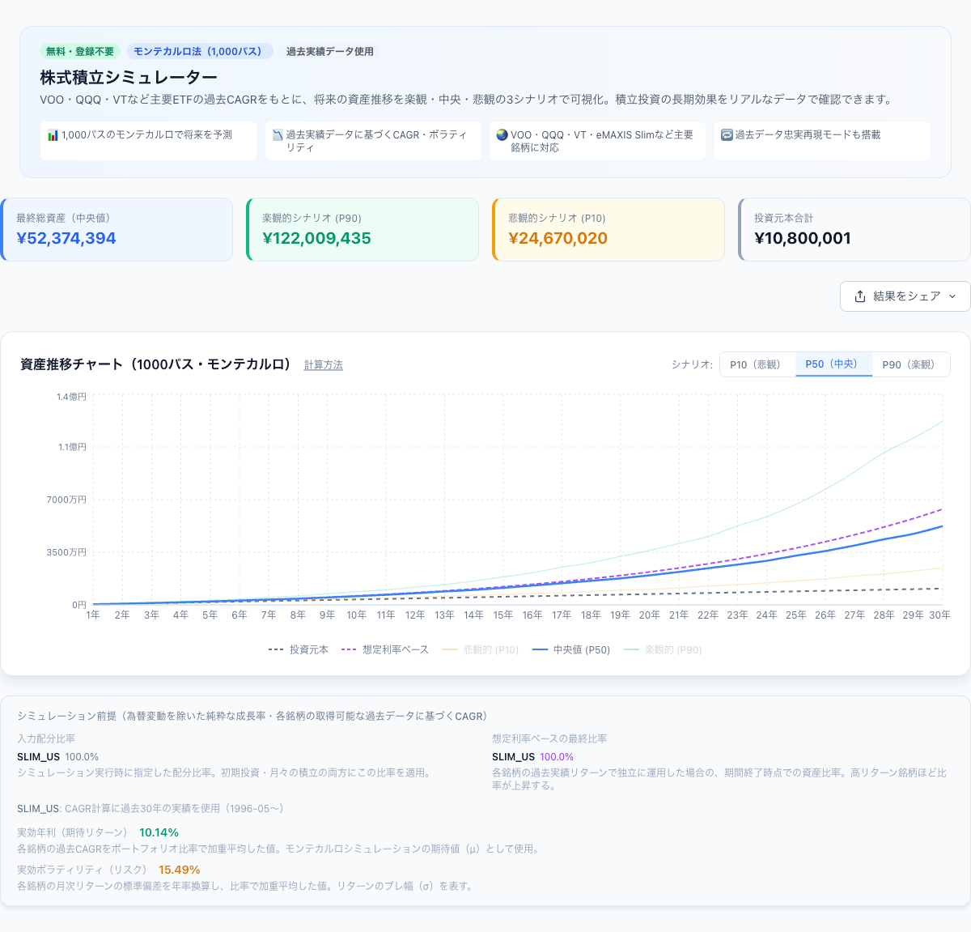
Task: Click the 3500万円 y-axis label
Action: 66,552
